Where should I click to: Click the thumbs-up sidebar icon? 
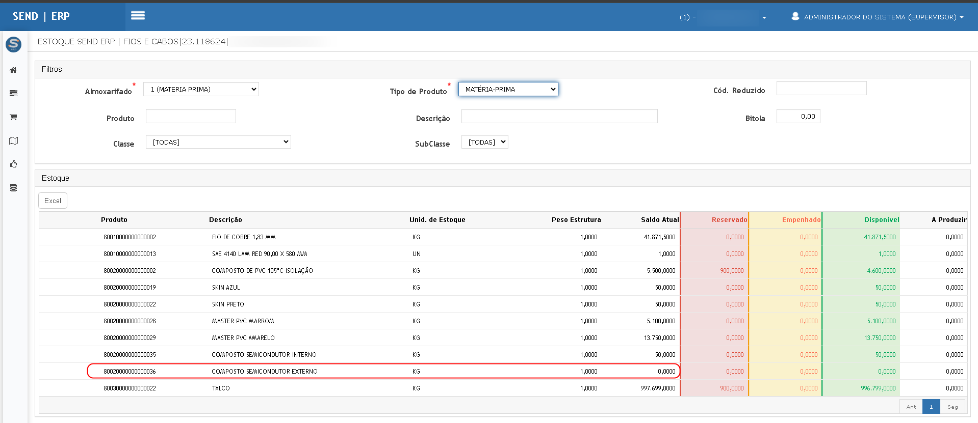tap(13, 164)
